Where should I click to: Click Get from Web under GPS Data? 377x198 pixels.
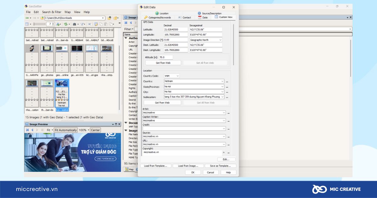click(x=163, y=63)
